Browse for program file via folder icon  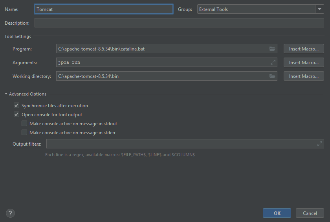pyautogui.click(x=272, y=49)
